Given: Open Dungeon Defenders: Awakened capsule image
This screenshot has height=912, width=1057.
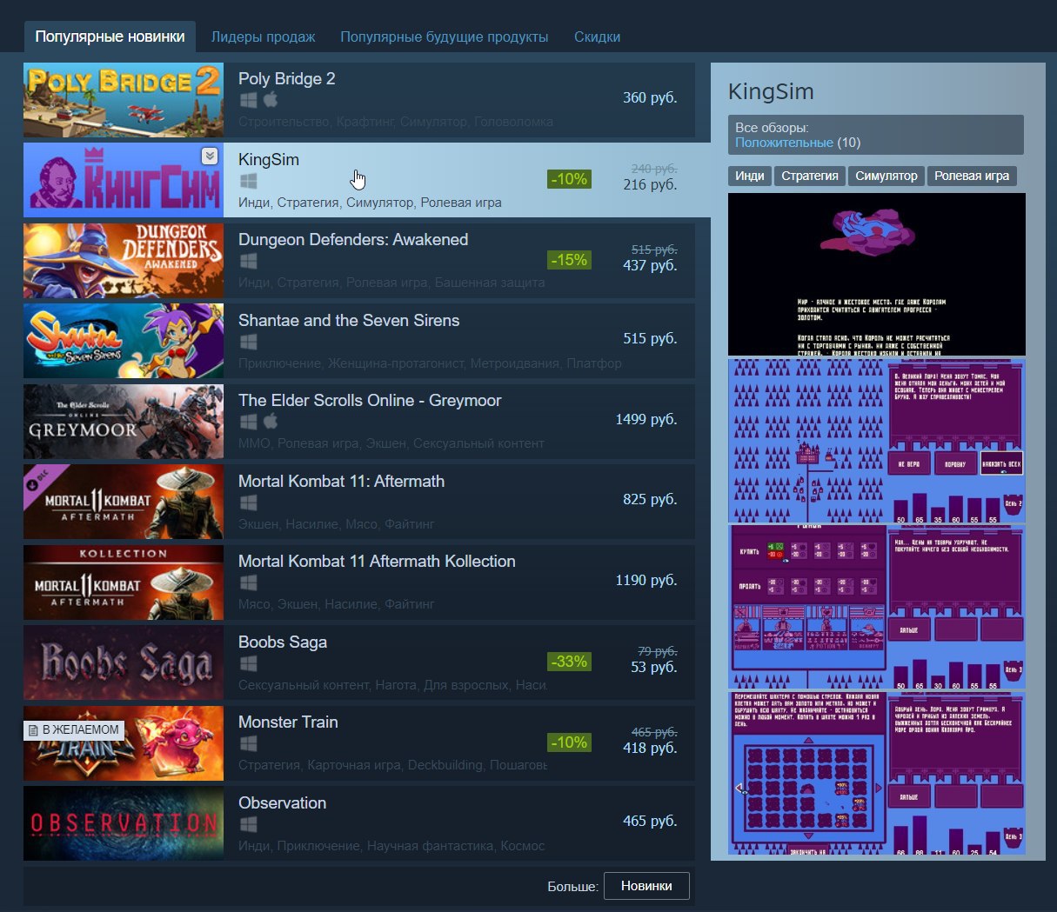Looking at the screenshot, I should point(124,261).
